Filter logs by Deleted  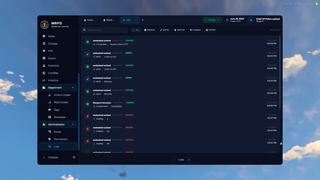tap(179, 30)
